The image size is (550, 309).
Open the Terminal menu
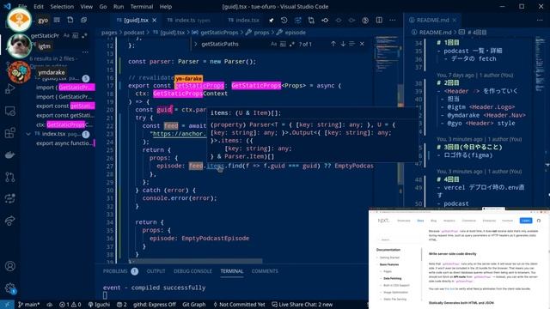coord(141,6)
